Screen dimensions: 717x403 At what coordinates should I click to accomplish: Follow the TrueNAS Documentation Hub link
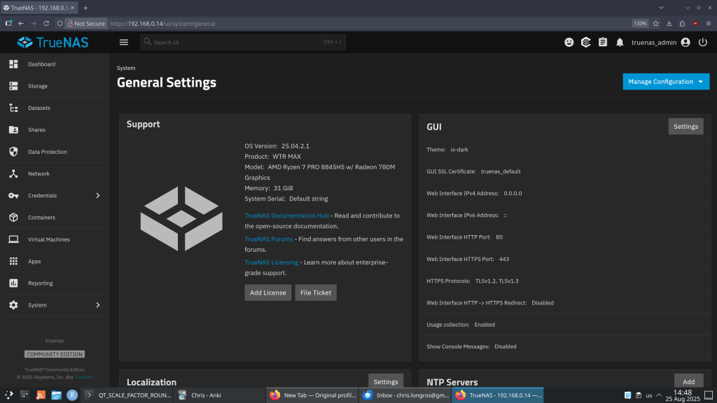pyautogui.click(x=286, y=215)
